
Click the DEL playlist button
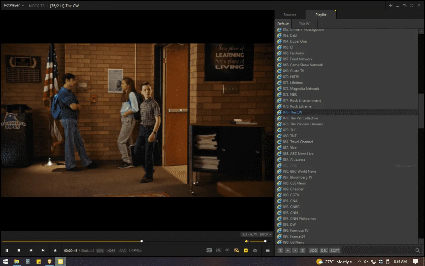324,250
